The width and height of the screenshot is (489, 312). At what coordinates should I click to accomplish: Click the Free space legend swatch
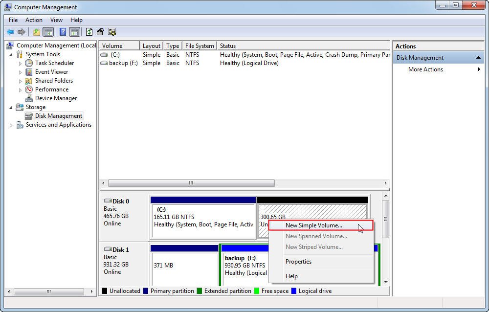click(257, 291)
